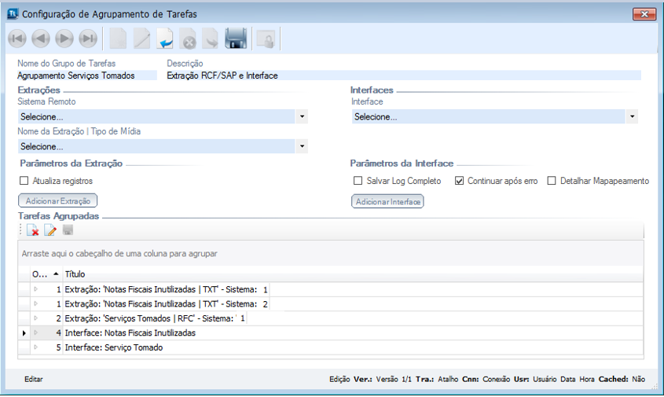Screen dimensions: 664x397
Task: Open the Sistema Remoto dropdown
Action: [303, 117]
